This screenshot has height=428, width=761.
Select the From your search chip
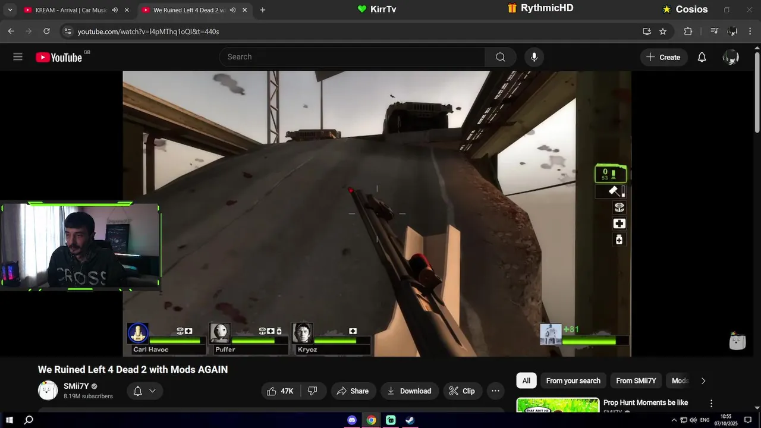coord(573,381)
